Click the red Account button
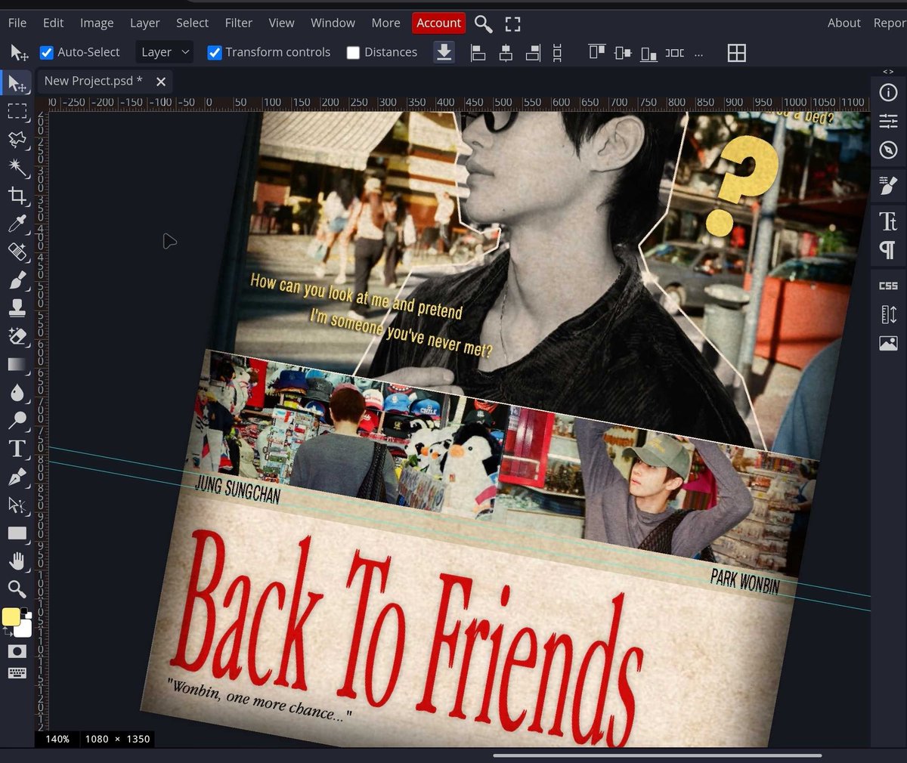The image size is (907, 763). click(x=438, y=23)
